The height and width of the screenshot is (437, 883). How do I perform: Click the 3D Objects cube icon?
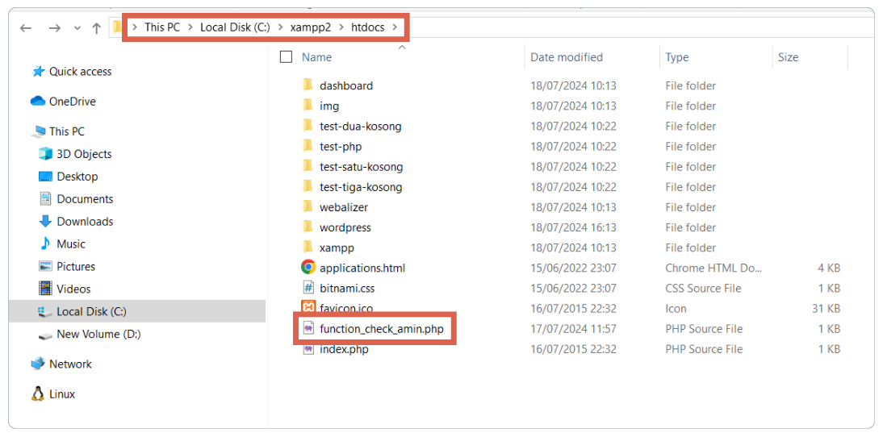point(45,153)
